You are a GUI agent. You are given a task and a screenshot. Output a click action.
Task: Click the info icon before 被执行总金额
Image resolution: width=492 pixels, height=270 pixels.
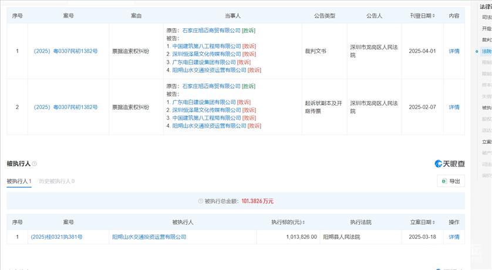200,201
